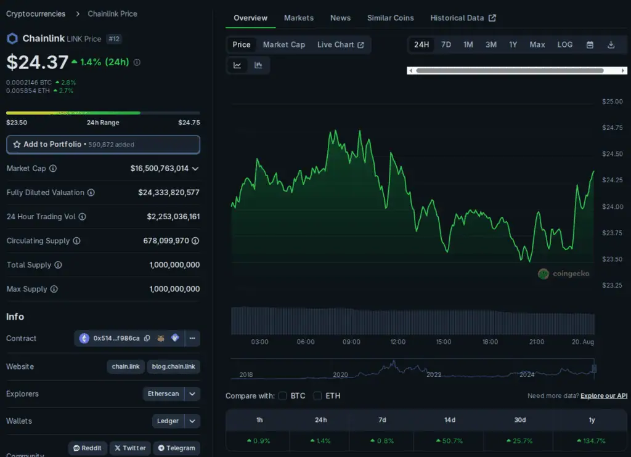Open the Similar Coins tab
The image size is (631, 457).
coord(390,18)
